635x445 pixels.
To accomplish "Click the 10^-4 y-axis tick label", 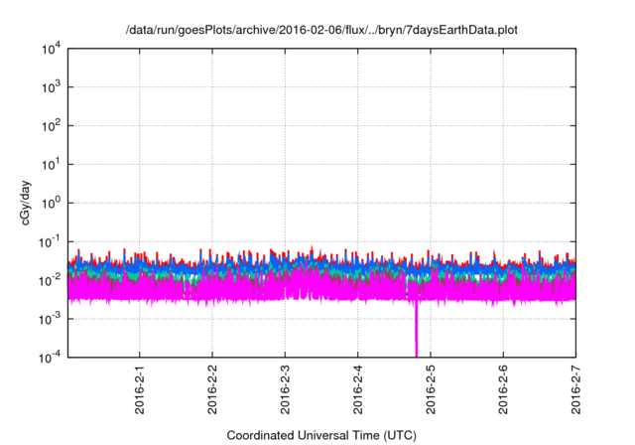I will pos(50,357).
